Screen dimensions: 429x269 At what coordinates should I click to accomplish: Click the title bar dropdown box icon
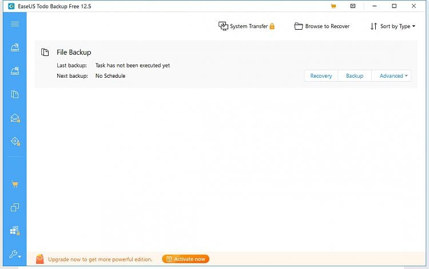(x=353, y=6)
